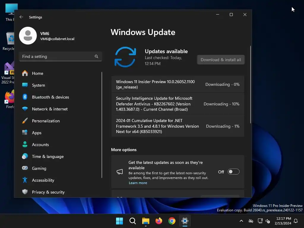Open the Home settings page

coord(61,73)
